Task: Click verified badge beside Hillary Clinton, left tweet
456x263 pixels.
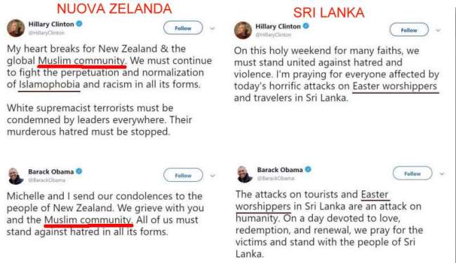Action: click(x=79, y=24)
